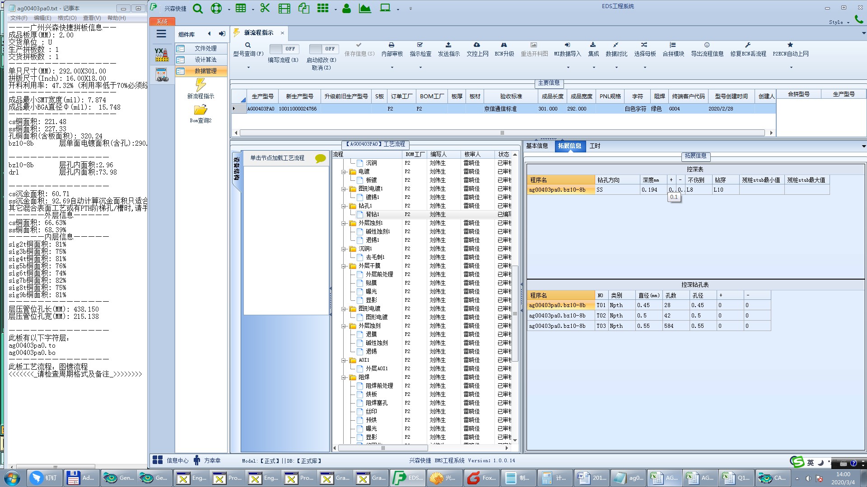
Task: Select the 拓展信息 tab
Action: [x=569, y=146]
